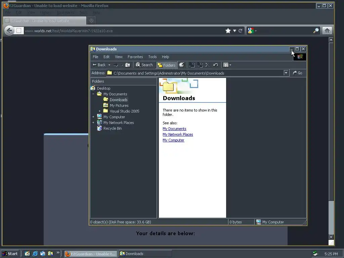Click the 5:25 PM taskbar clock

coord(331,254)
